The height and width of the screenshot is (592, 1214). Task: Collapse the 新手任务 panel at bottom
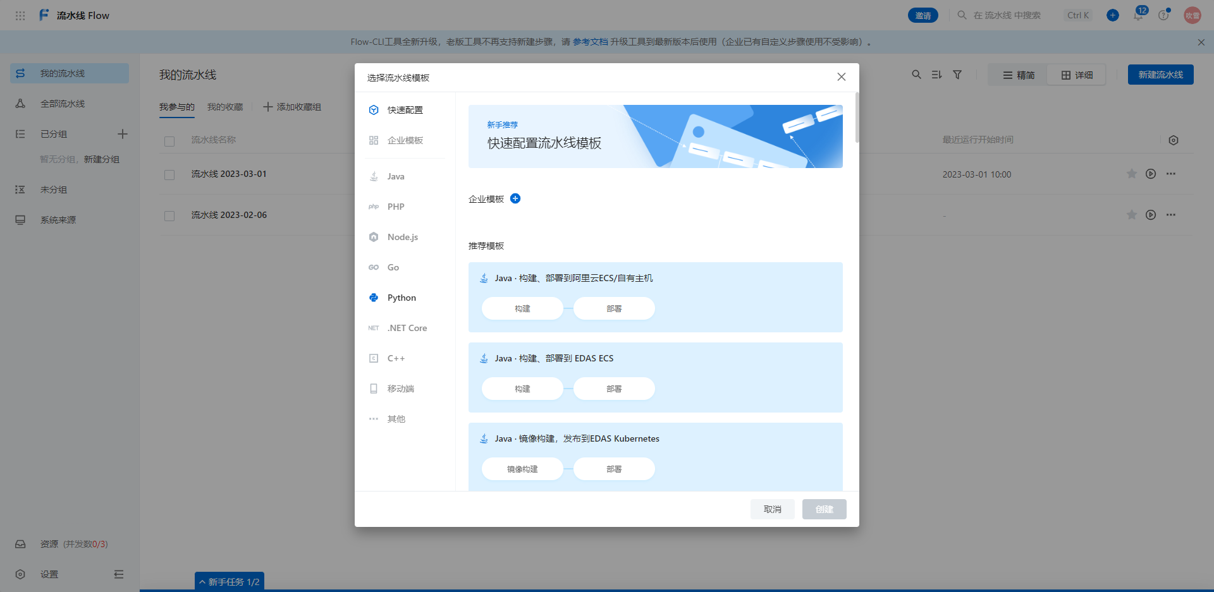point(229,581)
